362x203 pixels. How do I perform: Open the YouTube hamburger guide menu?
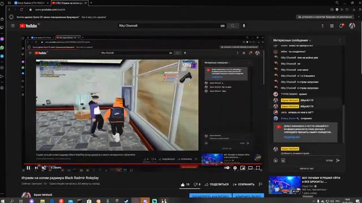click(x=12, y=26)
